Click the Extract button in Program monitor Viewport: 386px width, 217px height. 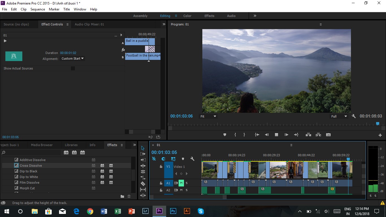pos(318,135)
